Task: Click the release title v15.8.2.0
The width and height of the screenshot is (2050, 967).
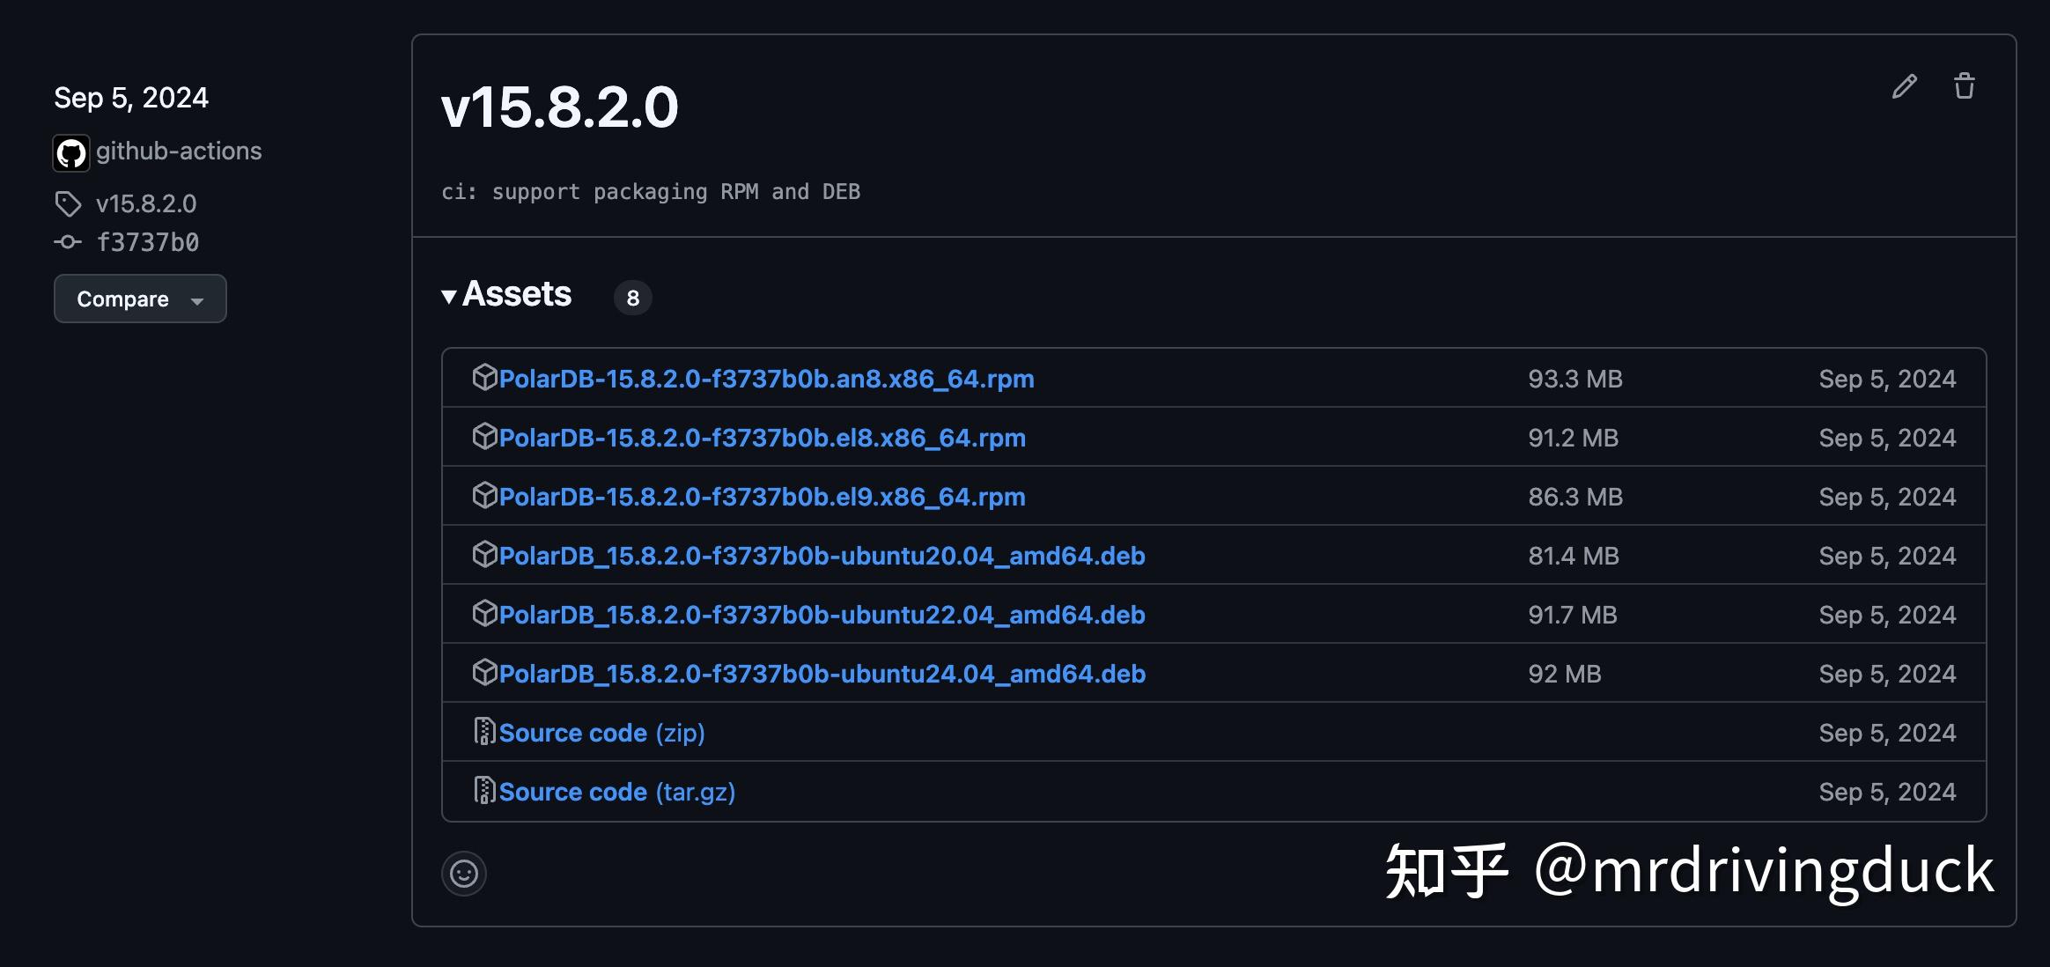Action: [561, 106]
